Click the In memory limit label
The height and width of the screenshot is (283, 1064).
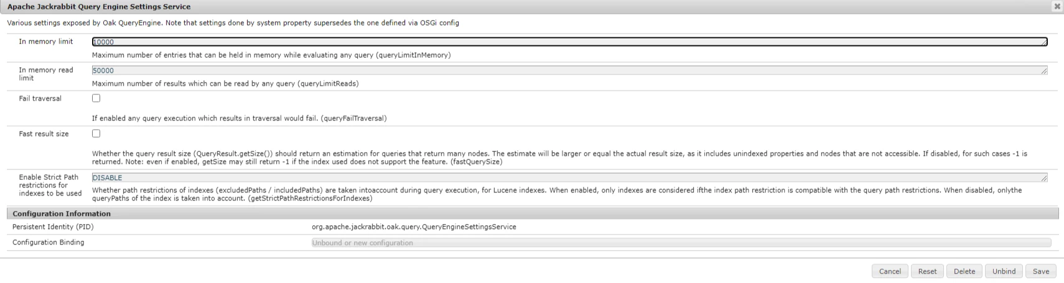click(46, 42)
